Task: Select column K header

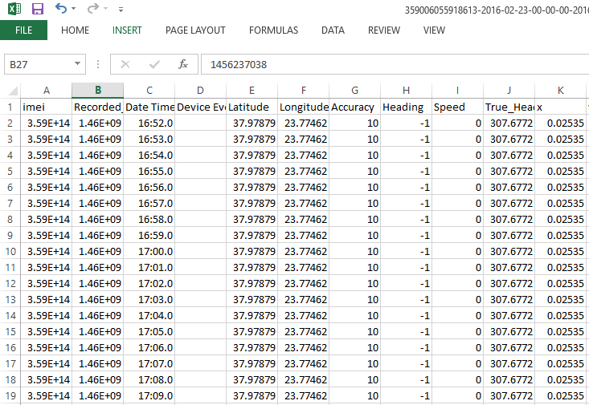Action: coord(561,91)
